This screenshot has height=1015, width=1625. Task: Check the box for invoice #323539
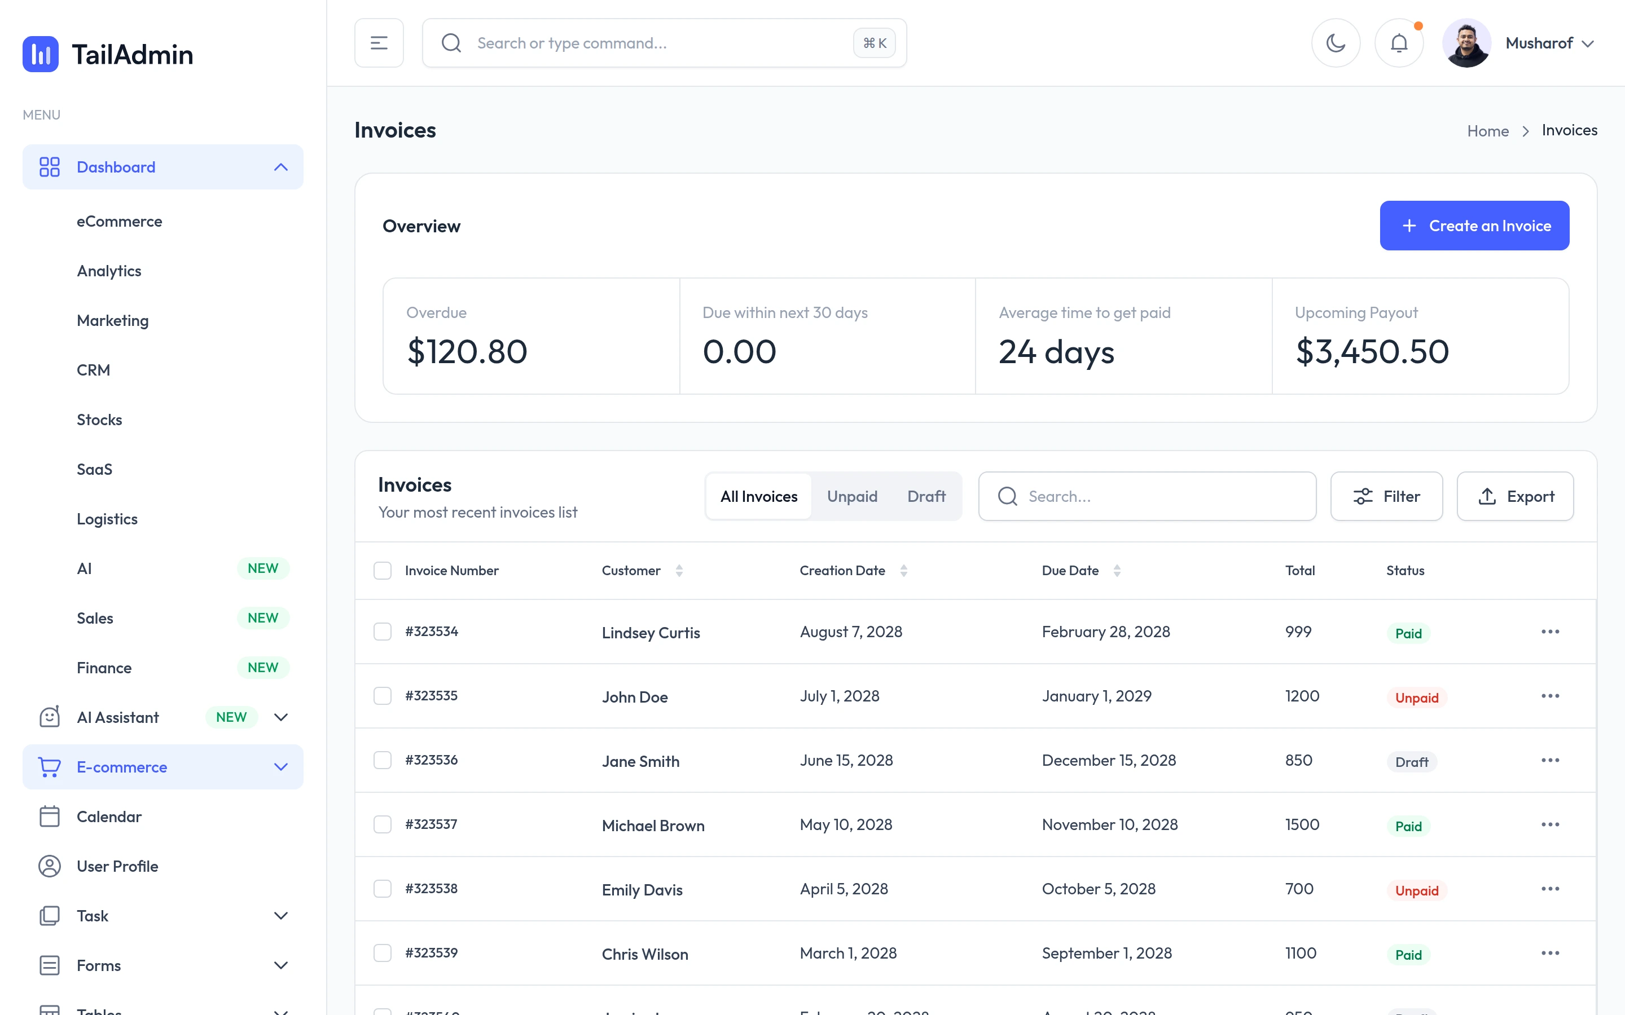pos(382,953)
